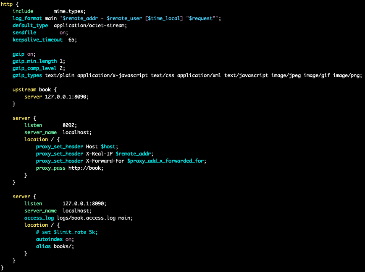Click the access_log directive
Image resolution: width=365 pixels, height=272 pixels.
(x=41, y=218)
